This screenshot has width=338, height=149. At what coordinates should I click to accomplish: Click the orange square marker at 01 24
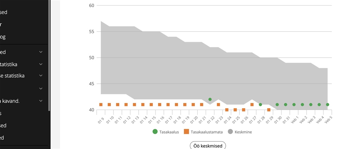[227, 110]
